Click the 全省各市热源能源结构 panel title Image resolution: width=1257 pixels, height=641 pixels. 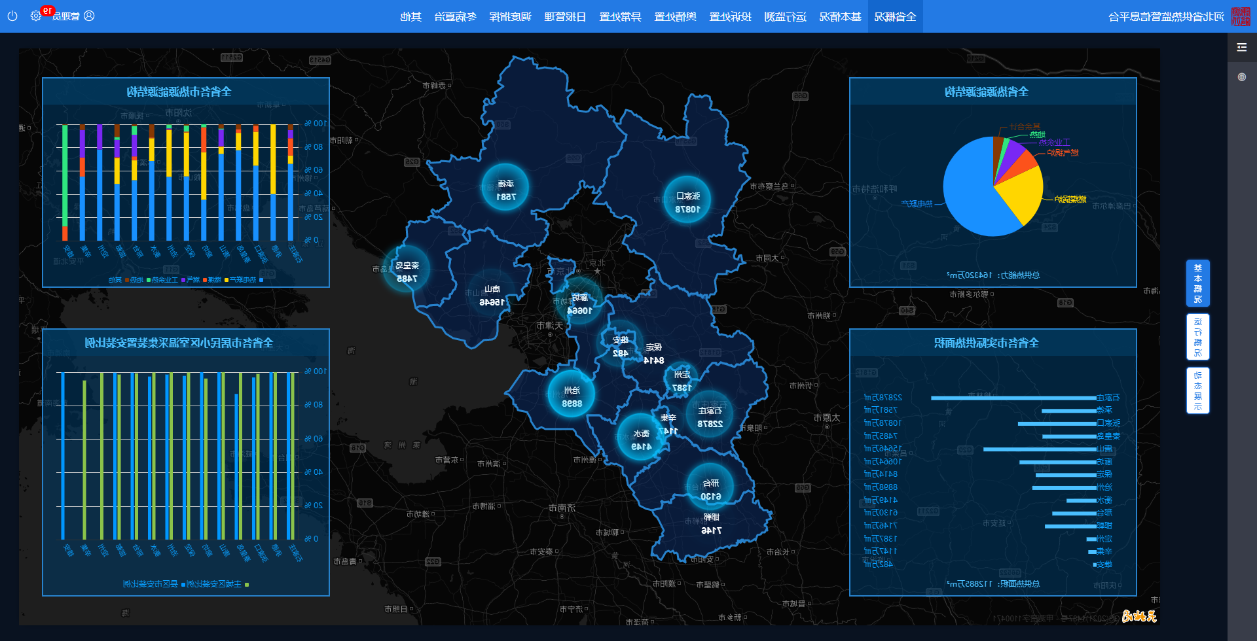pos(179,92)
